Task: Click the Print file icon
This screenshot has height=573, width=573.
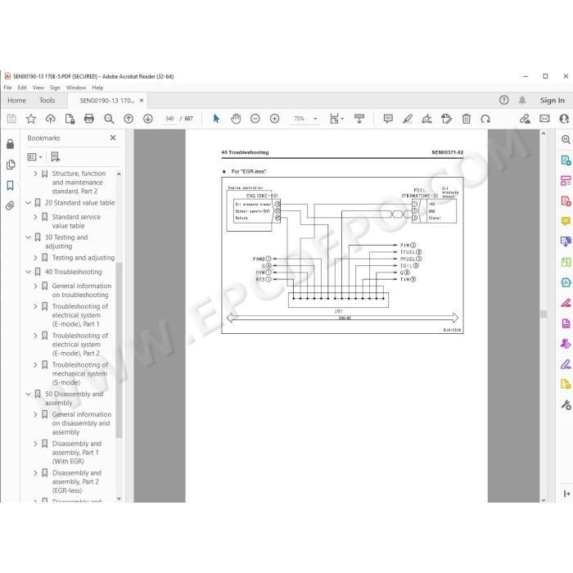Action: pos(88,119)
